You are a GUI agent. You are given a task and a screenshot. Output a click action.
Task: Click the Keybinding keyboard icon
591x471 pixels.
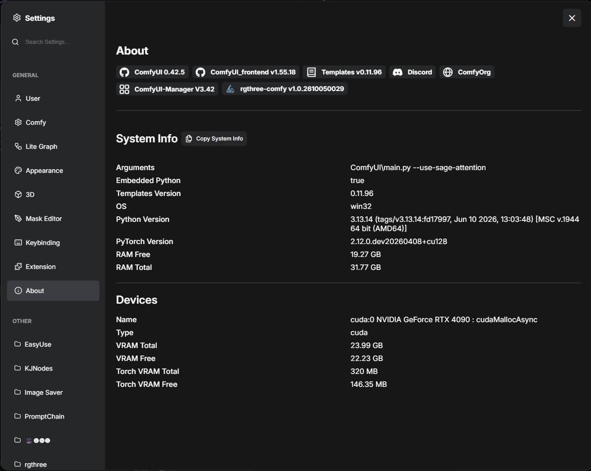[18, 242]
